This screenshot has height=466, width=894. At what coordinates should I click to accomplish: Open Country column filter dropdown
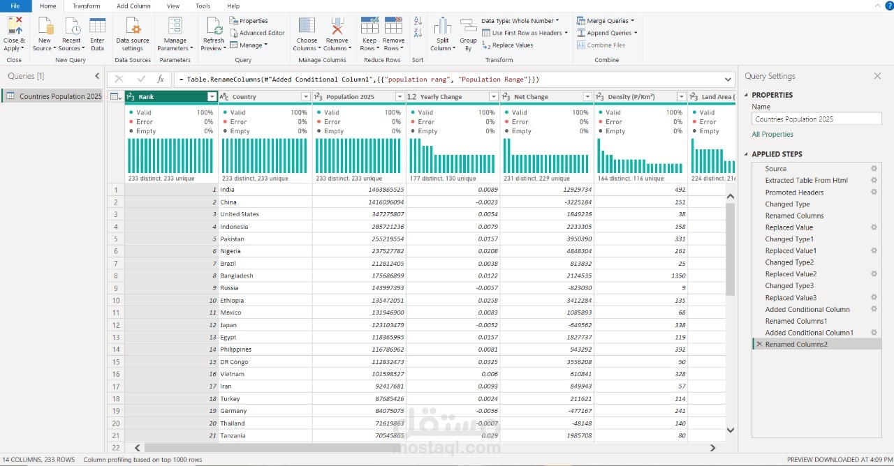(x=306, y=97)
